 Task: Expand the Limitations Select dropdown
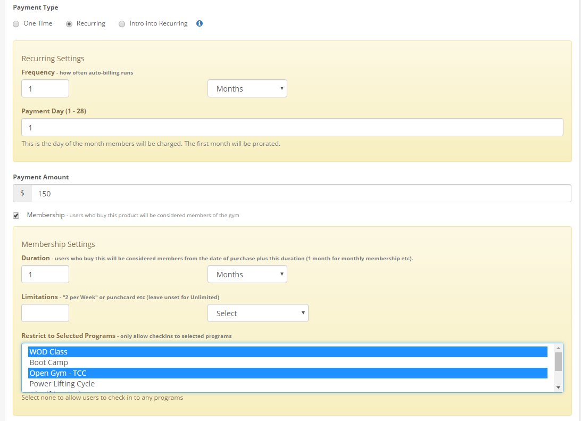[x=258, y=313]
